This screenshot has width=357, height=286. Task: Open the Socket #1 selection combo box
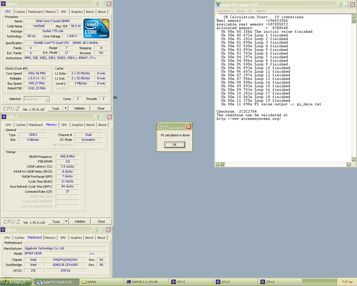[x=36, y=99]
